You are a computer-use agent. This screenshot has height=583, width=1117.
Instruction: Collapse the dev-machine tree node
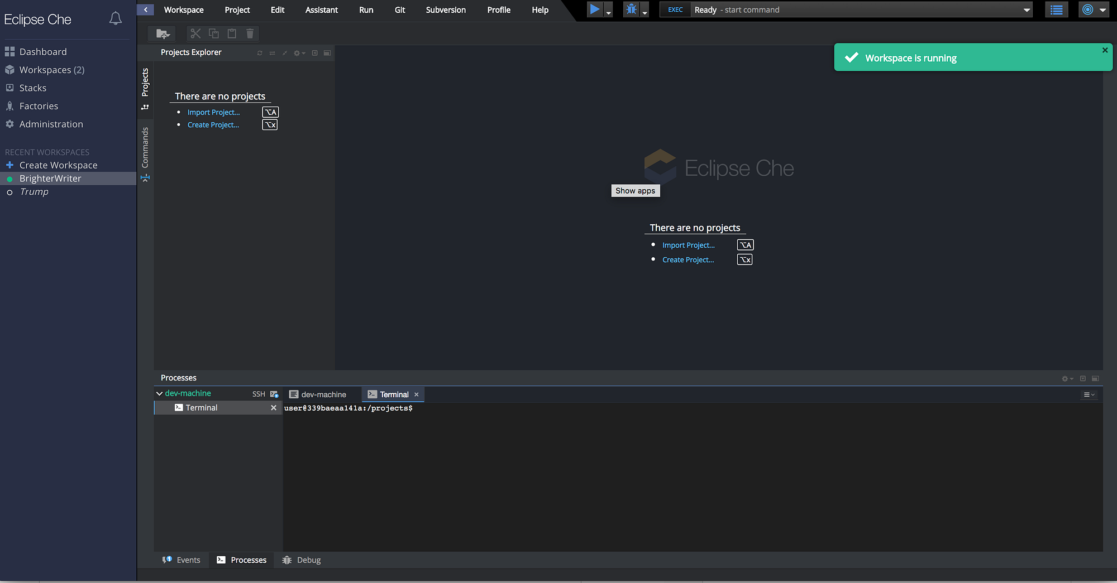tap(159, 393)
